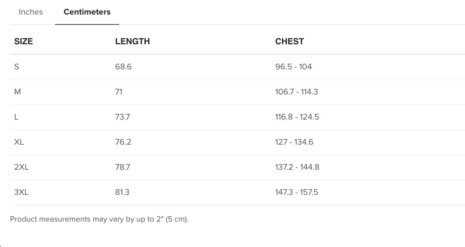Click chest range 127 - 134.6
This screenshot has height=247, width=465.
pyautogui.click(x=294, y=142)
